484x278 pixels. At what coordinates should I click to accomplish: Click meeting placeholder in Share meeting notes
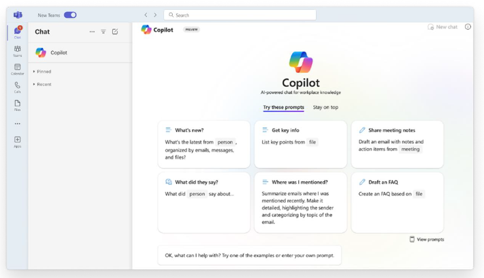pyautogui.click(x=410, y=149)
